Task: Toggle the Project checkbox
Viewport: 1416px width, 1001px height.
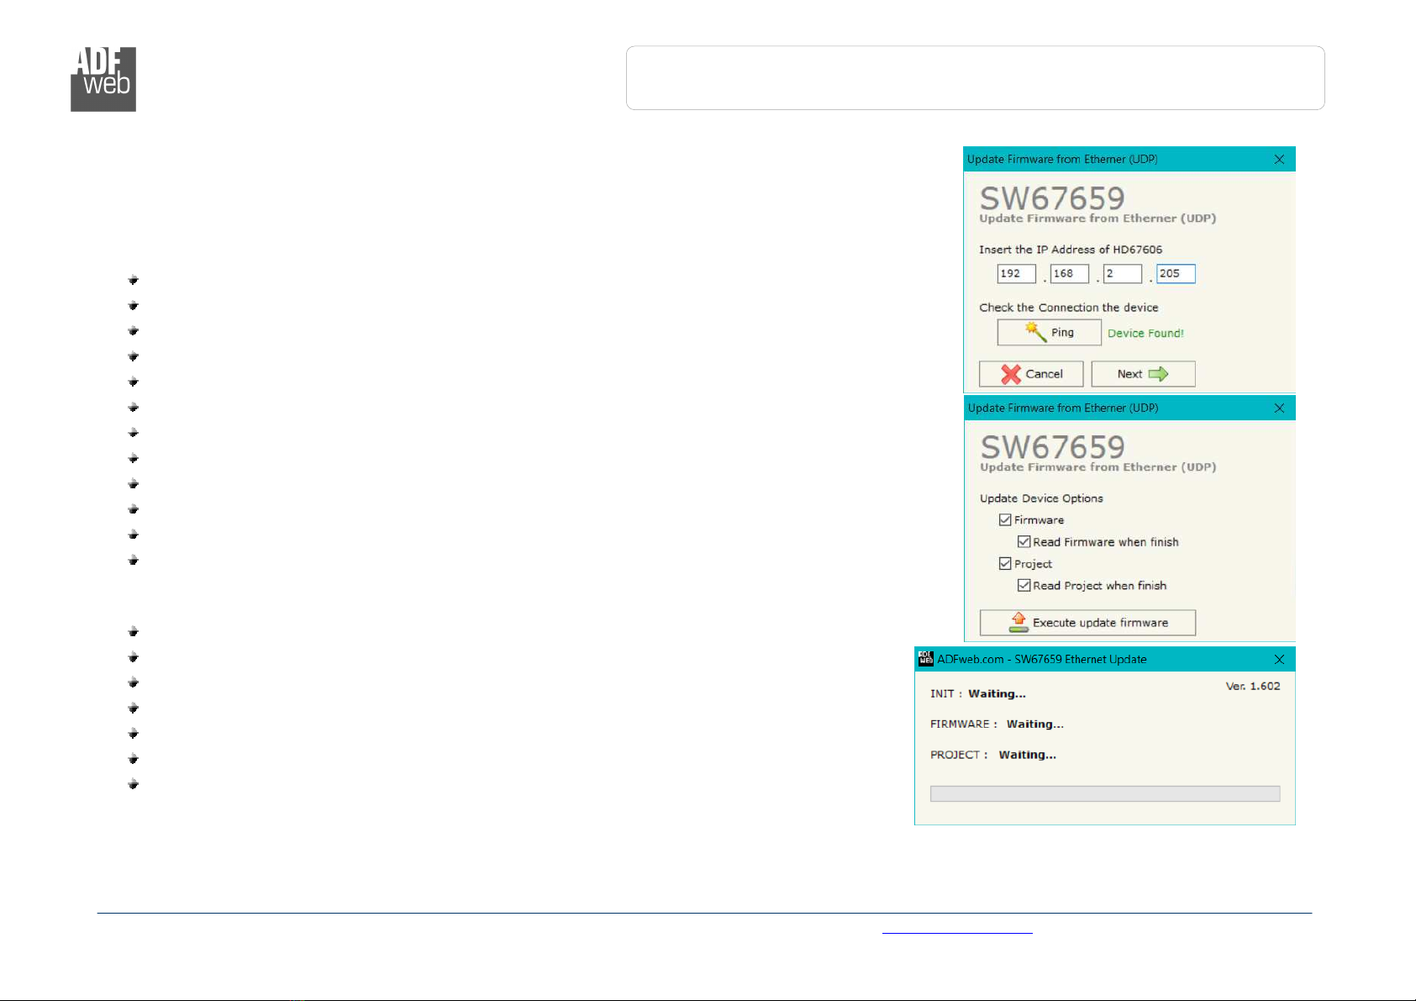Action: coord(1005,564)
